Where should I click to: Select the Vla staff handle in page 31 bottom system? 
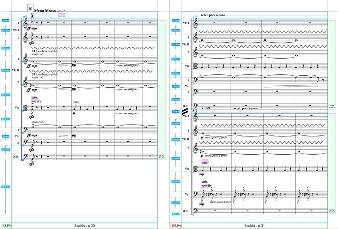[193, 172]
